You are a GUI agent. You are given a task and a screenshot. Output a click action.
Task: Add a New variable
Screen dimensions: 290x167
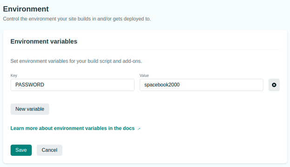pos(30,109)
